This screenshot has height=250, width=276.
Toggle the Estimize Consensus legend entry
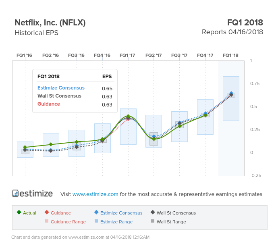118,212
